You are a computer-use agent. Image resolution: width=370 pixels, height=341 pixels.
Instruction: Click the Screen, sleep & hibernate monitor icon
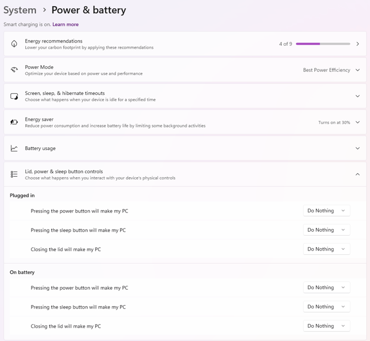14,96
